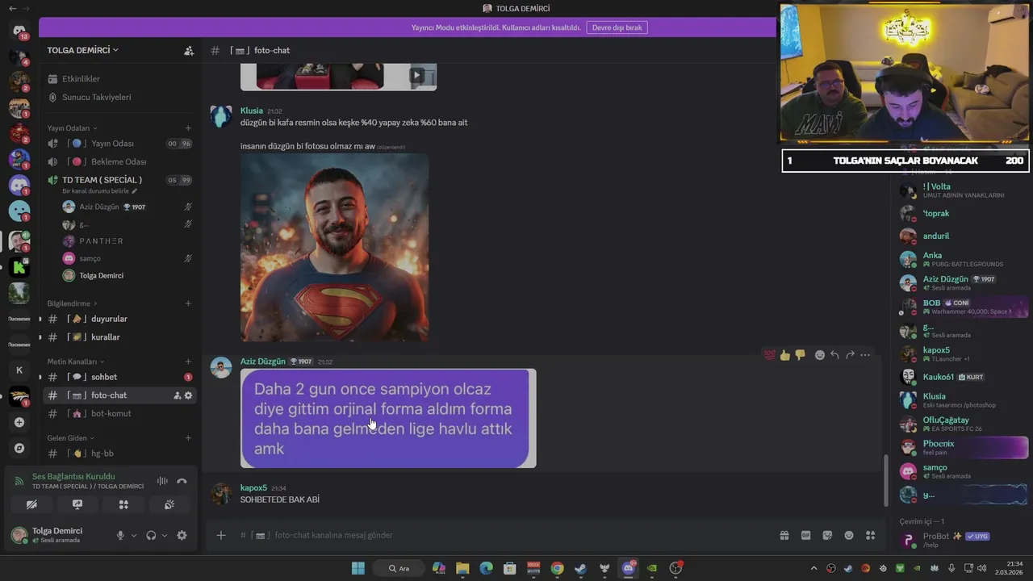Collapse the Bilgilendirme category

tap(72, 303)
